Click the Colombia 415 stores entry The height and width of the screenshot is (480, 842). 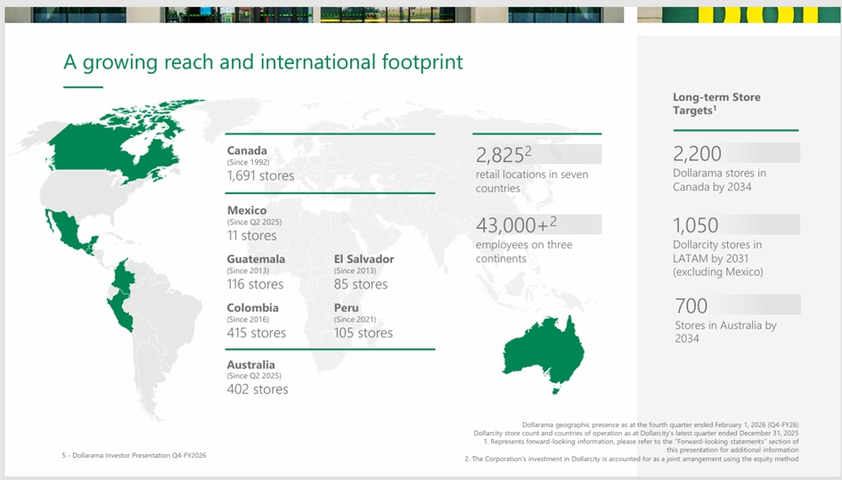[257, 321]
